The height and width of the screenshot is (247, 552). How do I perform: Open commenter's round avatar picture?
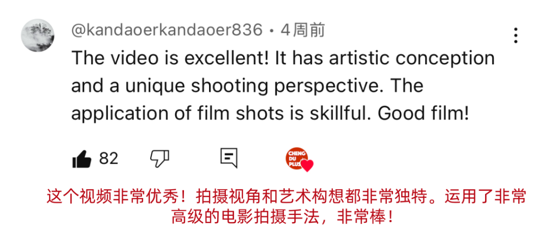click(38, 36)
